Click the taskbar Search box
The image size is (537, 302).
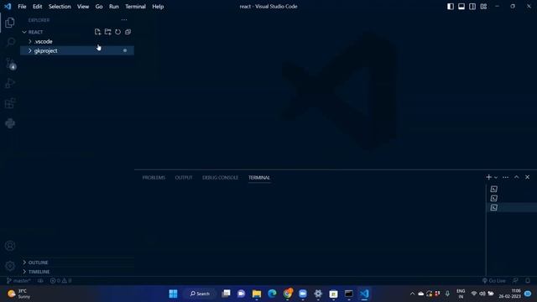pyautogui.click(x=200, y=294)
